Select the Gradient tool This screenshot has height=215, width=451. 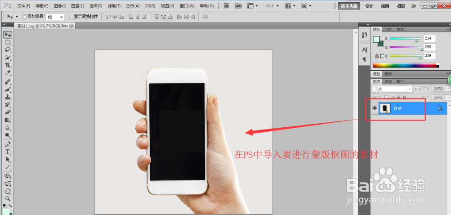click(x=8, y=120)
